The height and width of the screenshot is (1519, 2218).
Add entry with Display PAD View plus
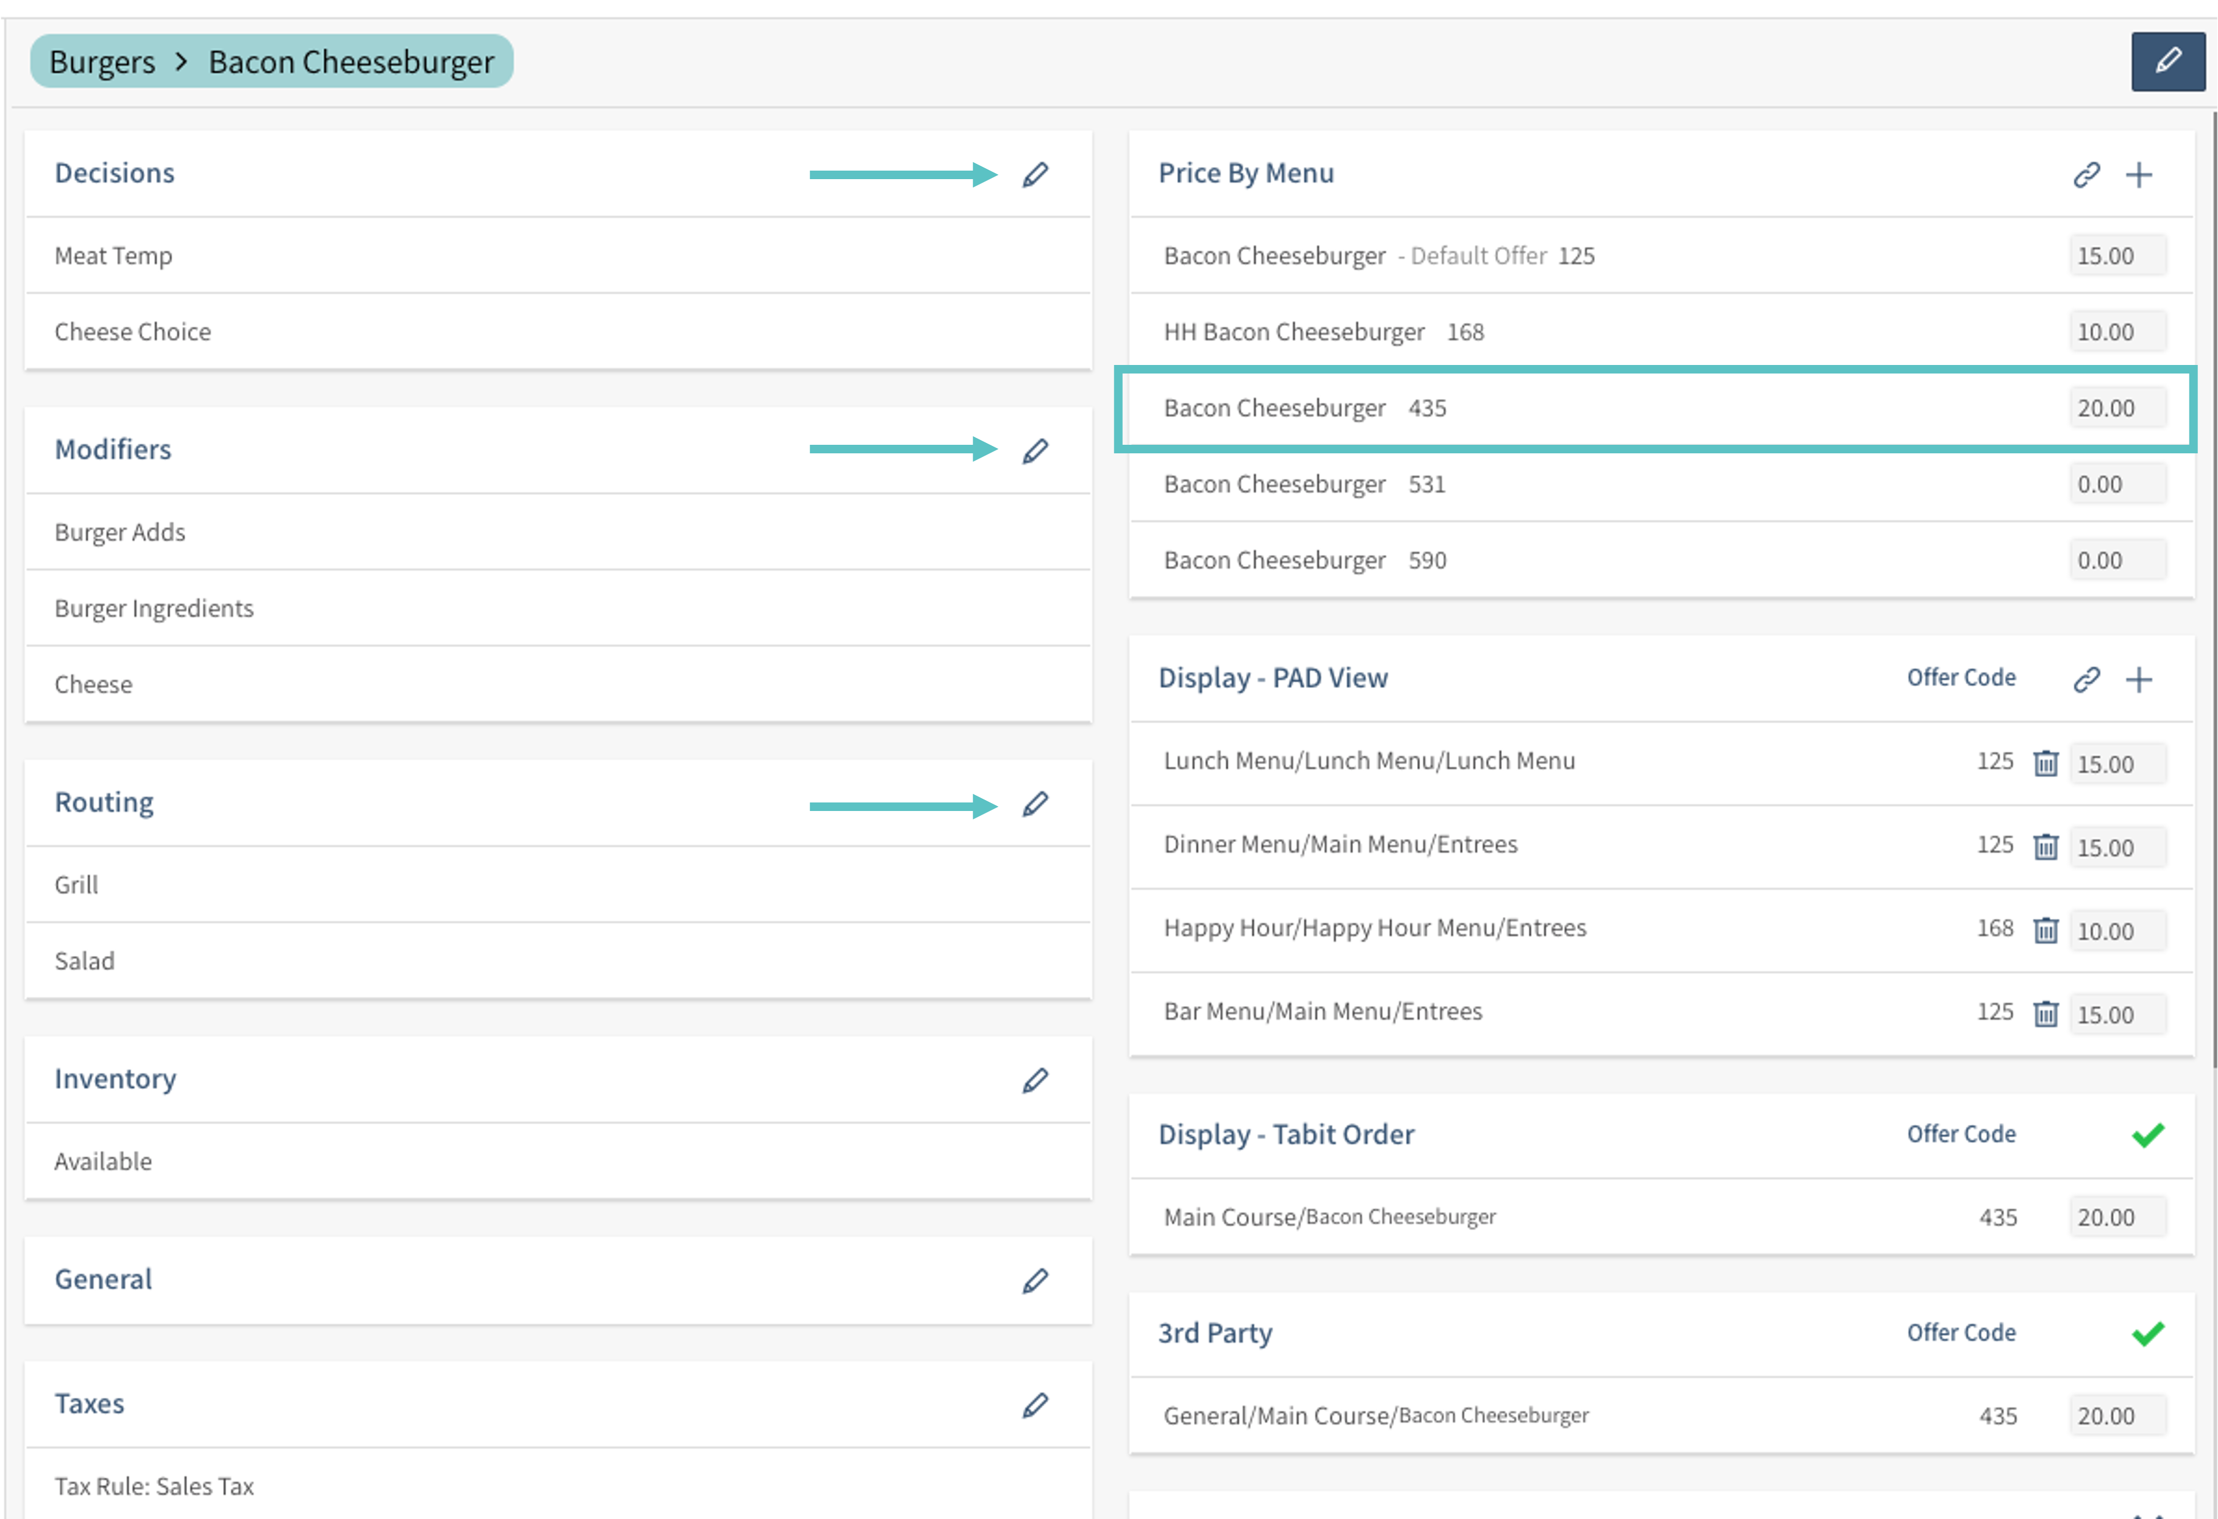[x=2139, y=679]
